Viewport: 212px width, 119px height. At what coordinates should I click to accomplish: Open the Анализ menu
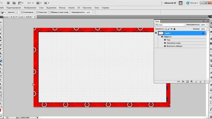(72, 8)
